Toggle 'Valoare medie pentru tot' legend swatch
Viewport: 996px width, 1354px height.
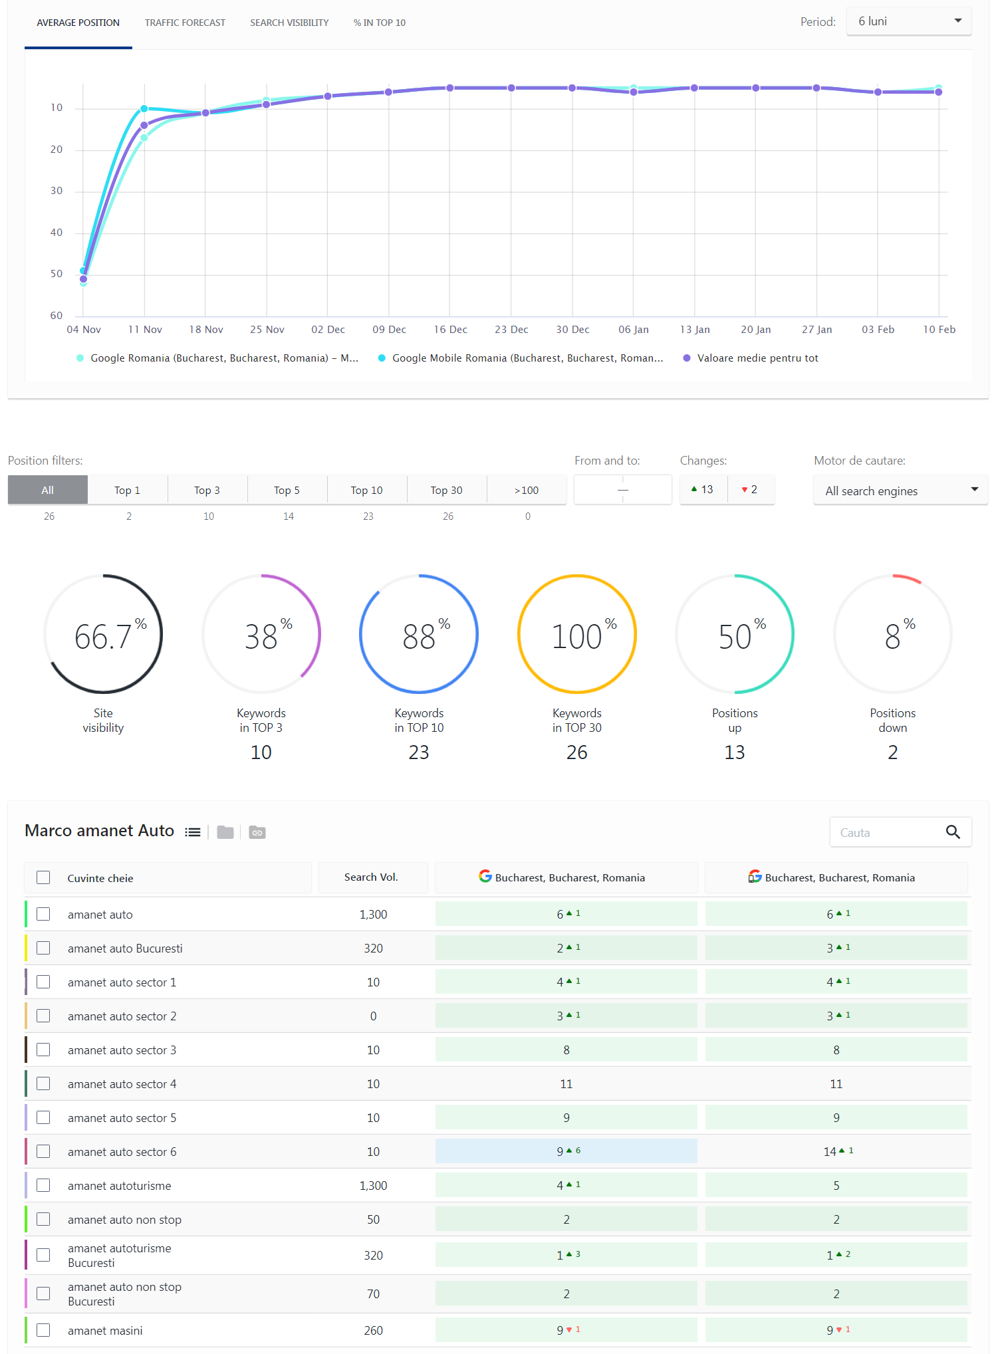[687, 358]
